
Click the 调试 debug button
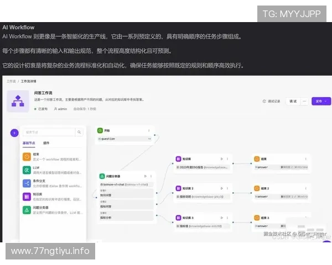coord(293,101)
